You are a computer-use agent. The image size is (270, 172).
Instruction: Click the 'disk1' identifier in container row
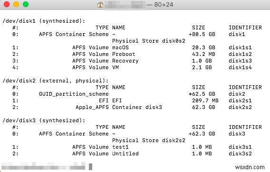(237, 34)
